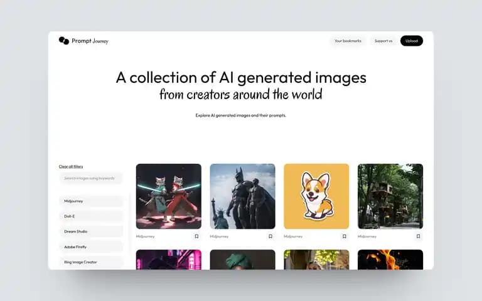Bookmark the corgi sticker image
The height and width of the screenshot is (301, 482).
tap(345, 236)
